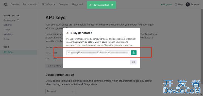Dismiss the API key generated notification

pyautogui.click(x=112, y=5)
